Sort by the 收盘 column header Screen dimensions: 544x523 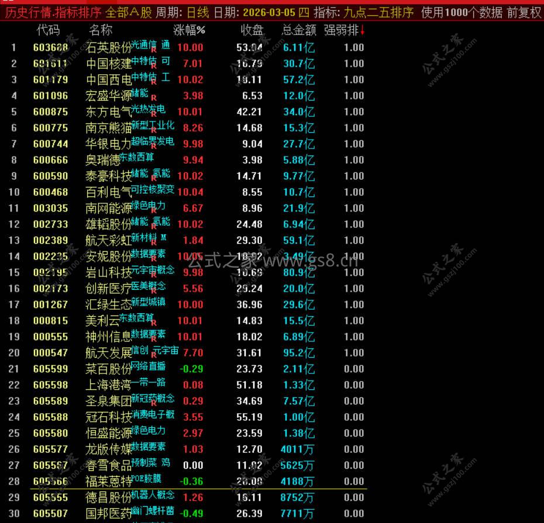pyautogui.click(x=252, y=30)
